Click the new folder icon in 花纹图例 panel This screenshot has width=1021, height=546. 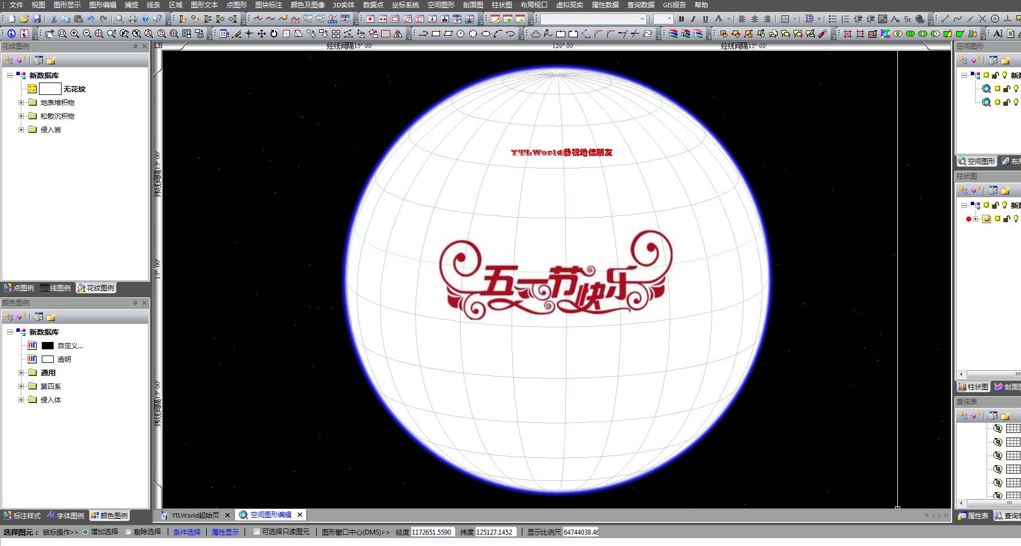coord(51,60)
